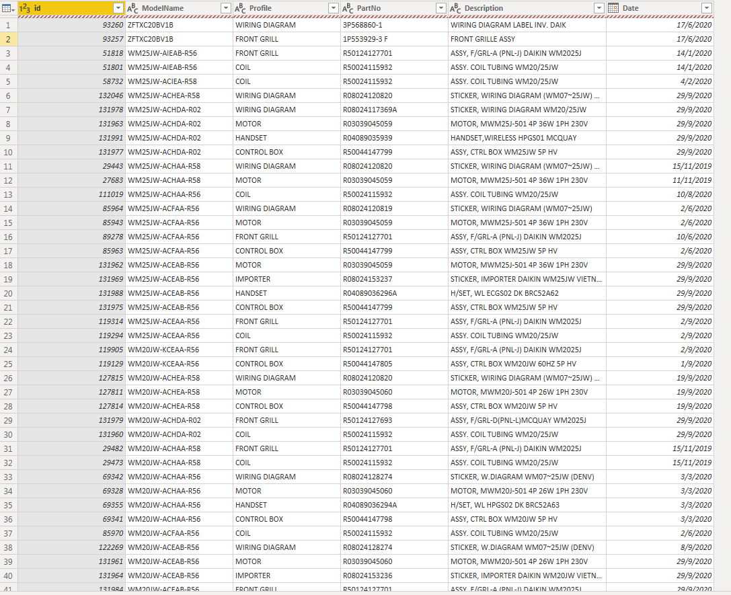731x595 pixels.
Task: Click PartNo cell R08024117369A
Action: tap(394, 110)
